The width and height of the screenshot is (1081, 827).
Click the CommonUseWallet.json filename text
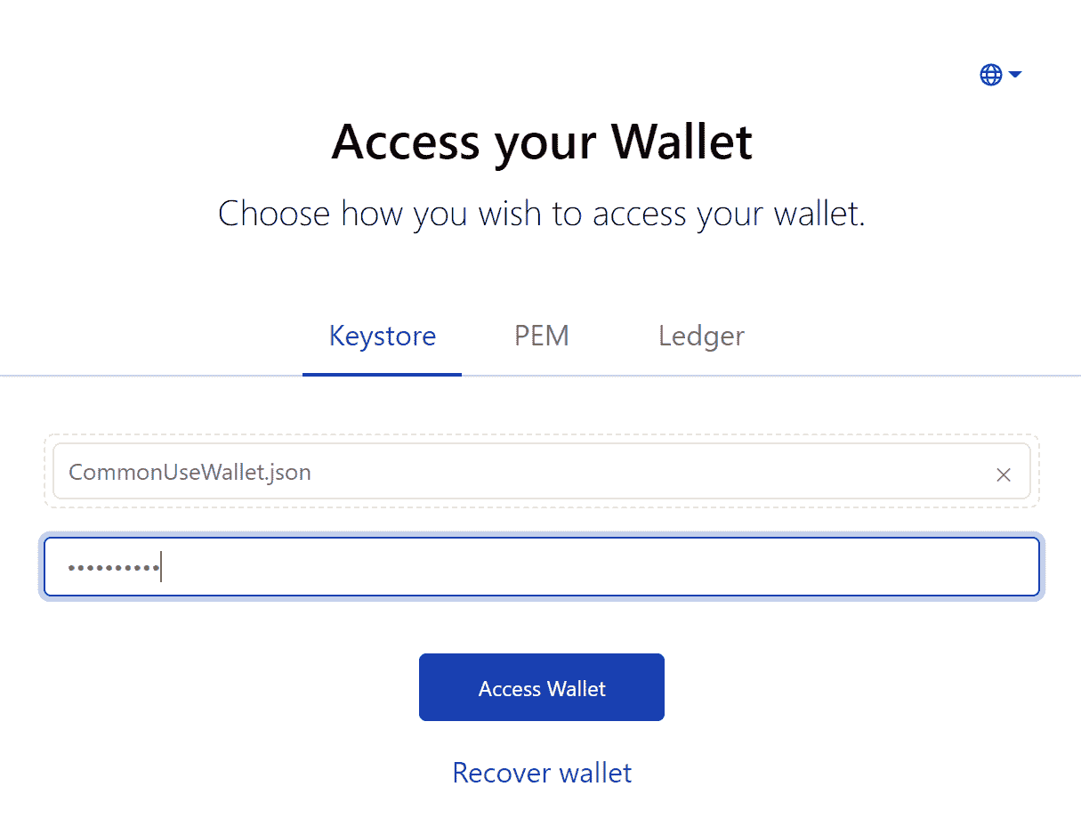190,472
